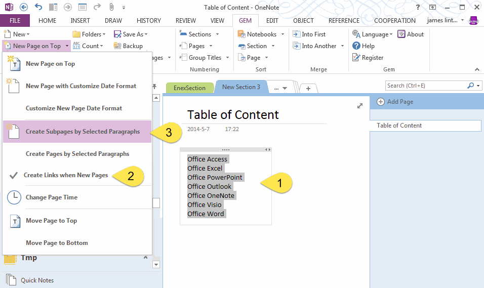Click the Quick Notes icon
484x288 pixels.
click(x=11, y=280)
